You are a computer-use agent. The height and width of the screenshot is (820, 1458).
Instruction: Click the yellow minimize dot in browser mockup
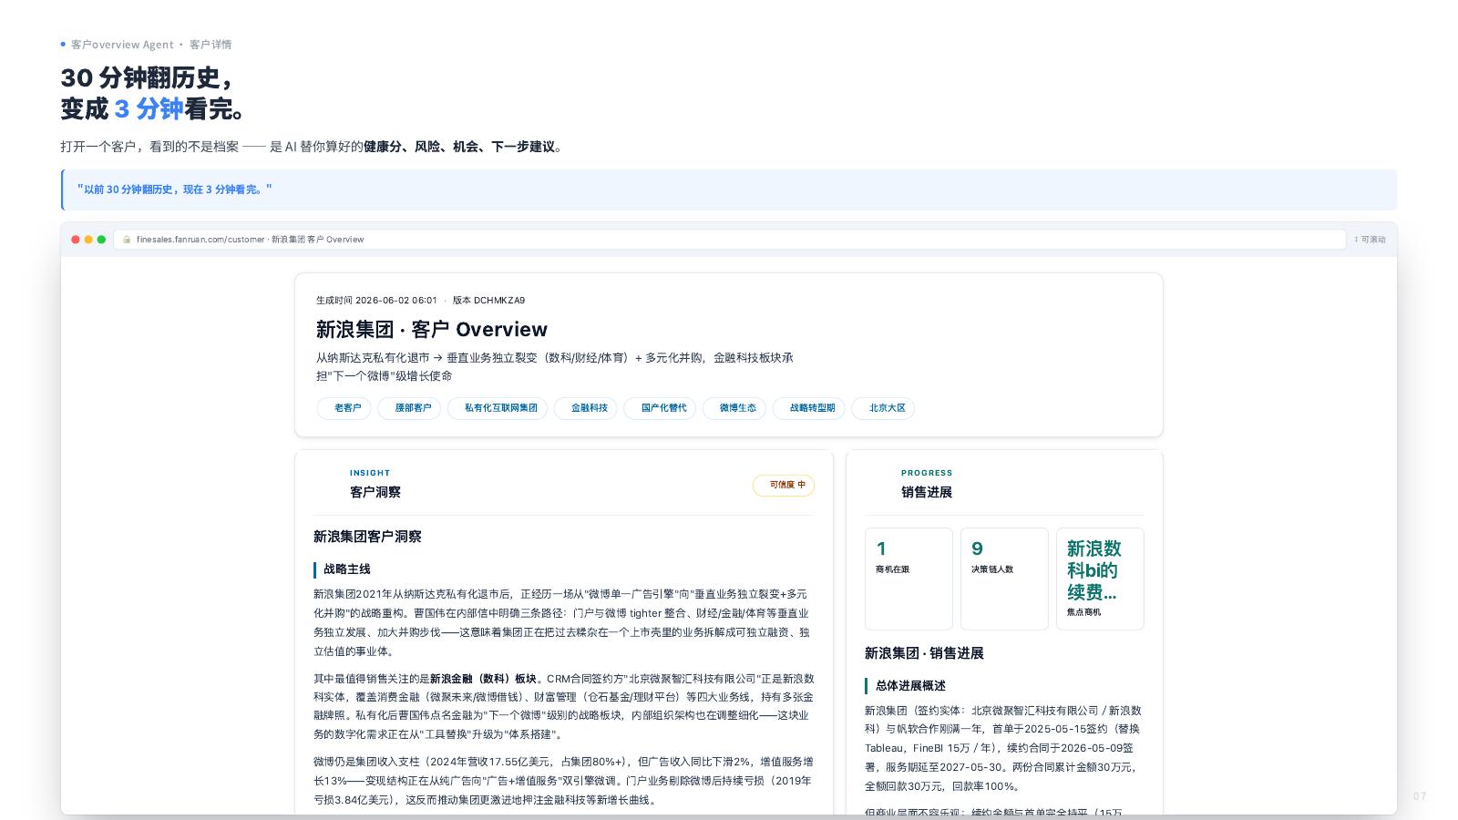[x=88, y=240]
